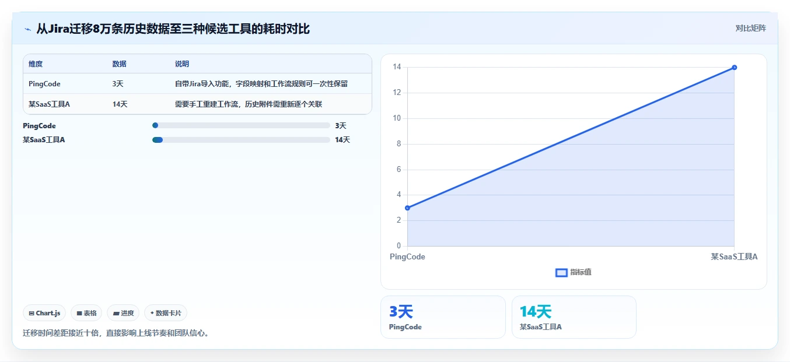
Task: Click the PingCode progress bar
Action: (x=241, y=125)
